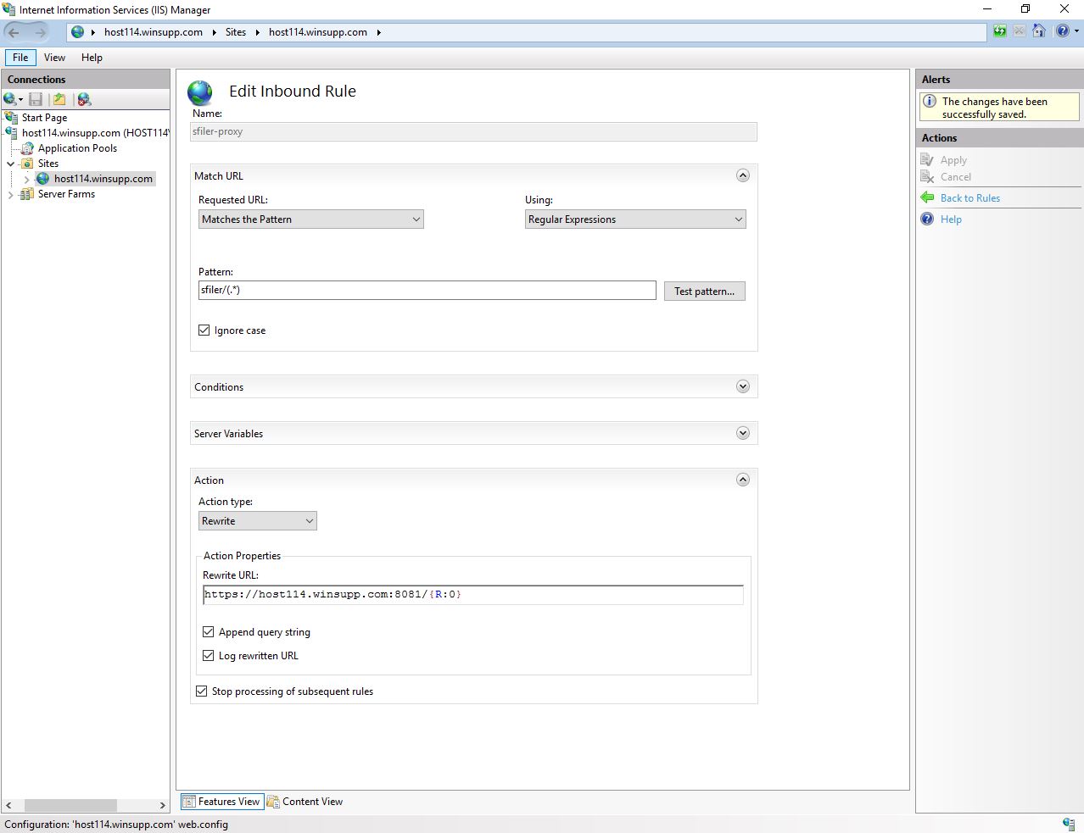This screenshot has width=1084, height=833.
Task: Click the Test pattern button
Action: 704,291
